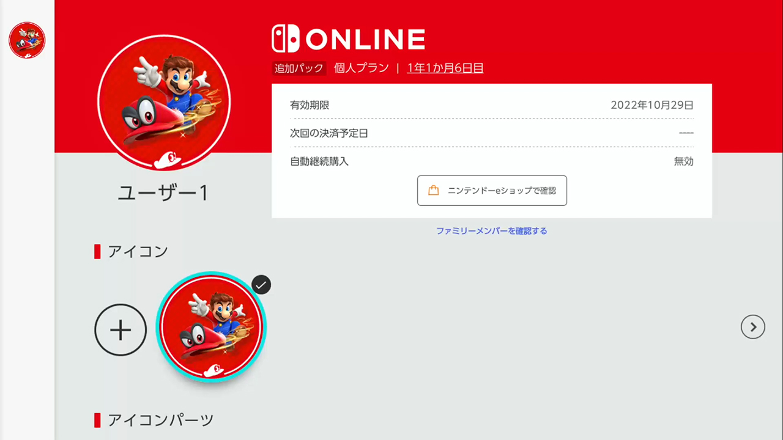Open ニンテンドーeショップで確認 button
The image size is (783, 440).
click(x=492, y=191)
